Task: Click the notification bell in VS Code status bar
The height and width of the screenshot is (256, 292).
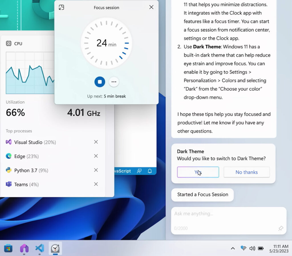Action: [150, 171]
